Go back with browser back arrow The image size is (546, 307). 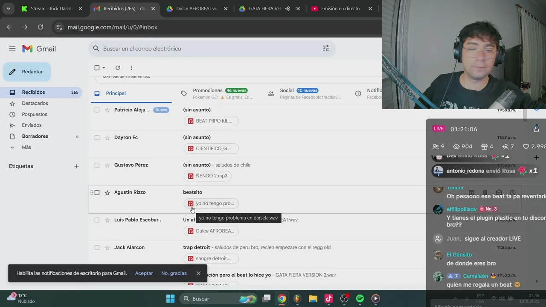tap(9, 27)
